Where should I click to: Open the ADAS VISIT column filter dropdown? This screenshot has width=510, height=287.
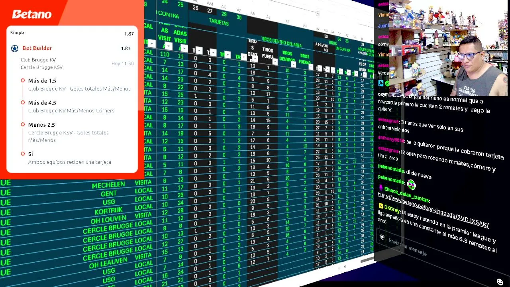coord(183,48)
